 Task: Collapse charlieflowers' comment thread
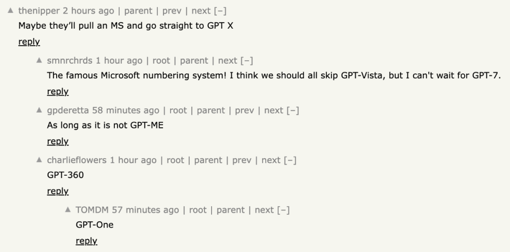coord(290,160)
